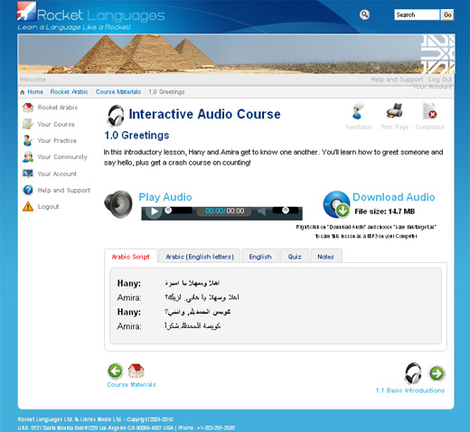
Task: Click the green back arrow icon
Action: pyautogui.click(x=116, y=371)
